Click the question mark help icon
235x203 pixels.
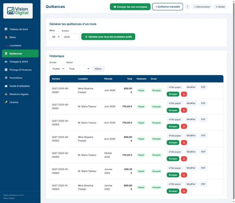(187, 7)
